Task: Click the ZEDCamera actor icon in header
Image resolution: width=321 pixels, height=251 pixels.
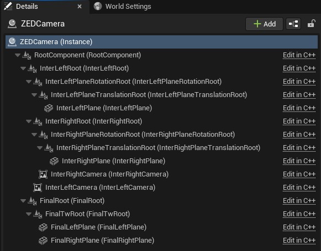Action: tap(12, 24)
